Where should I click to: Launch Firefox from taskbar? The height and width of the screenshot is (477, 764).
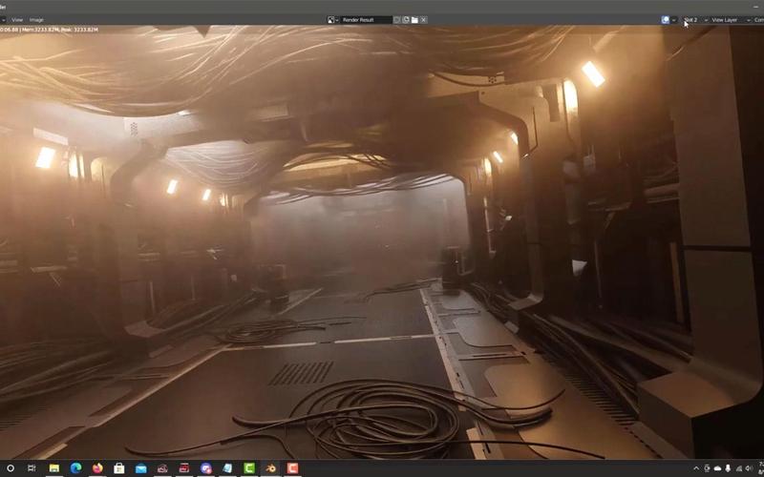(x=97, y=468)
